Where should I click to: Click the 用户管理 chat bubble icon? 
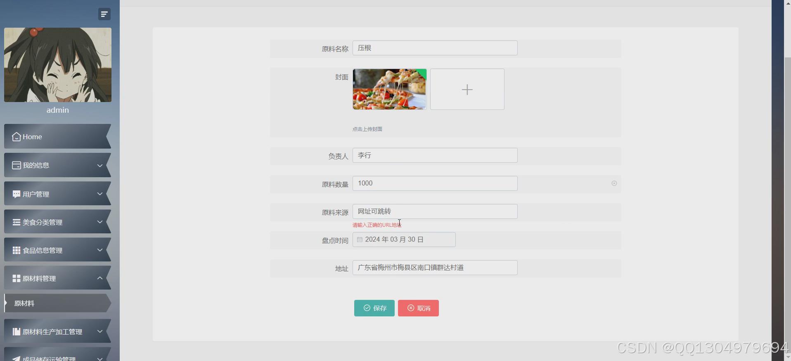click(x=17, y=194)
